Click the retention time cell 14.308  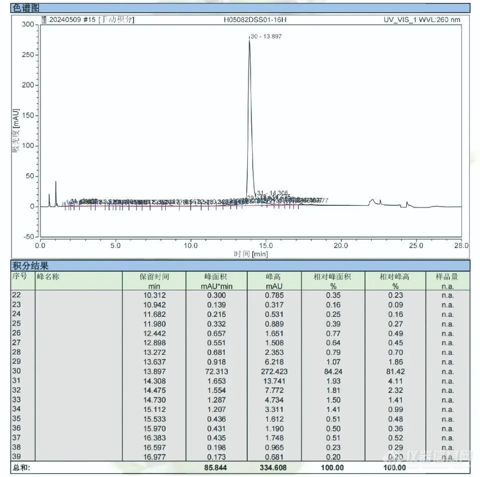click(x=154, y=381)
